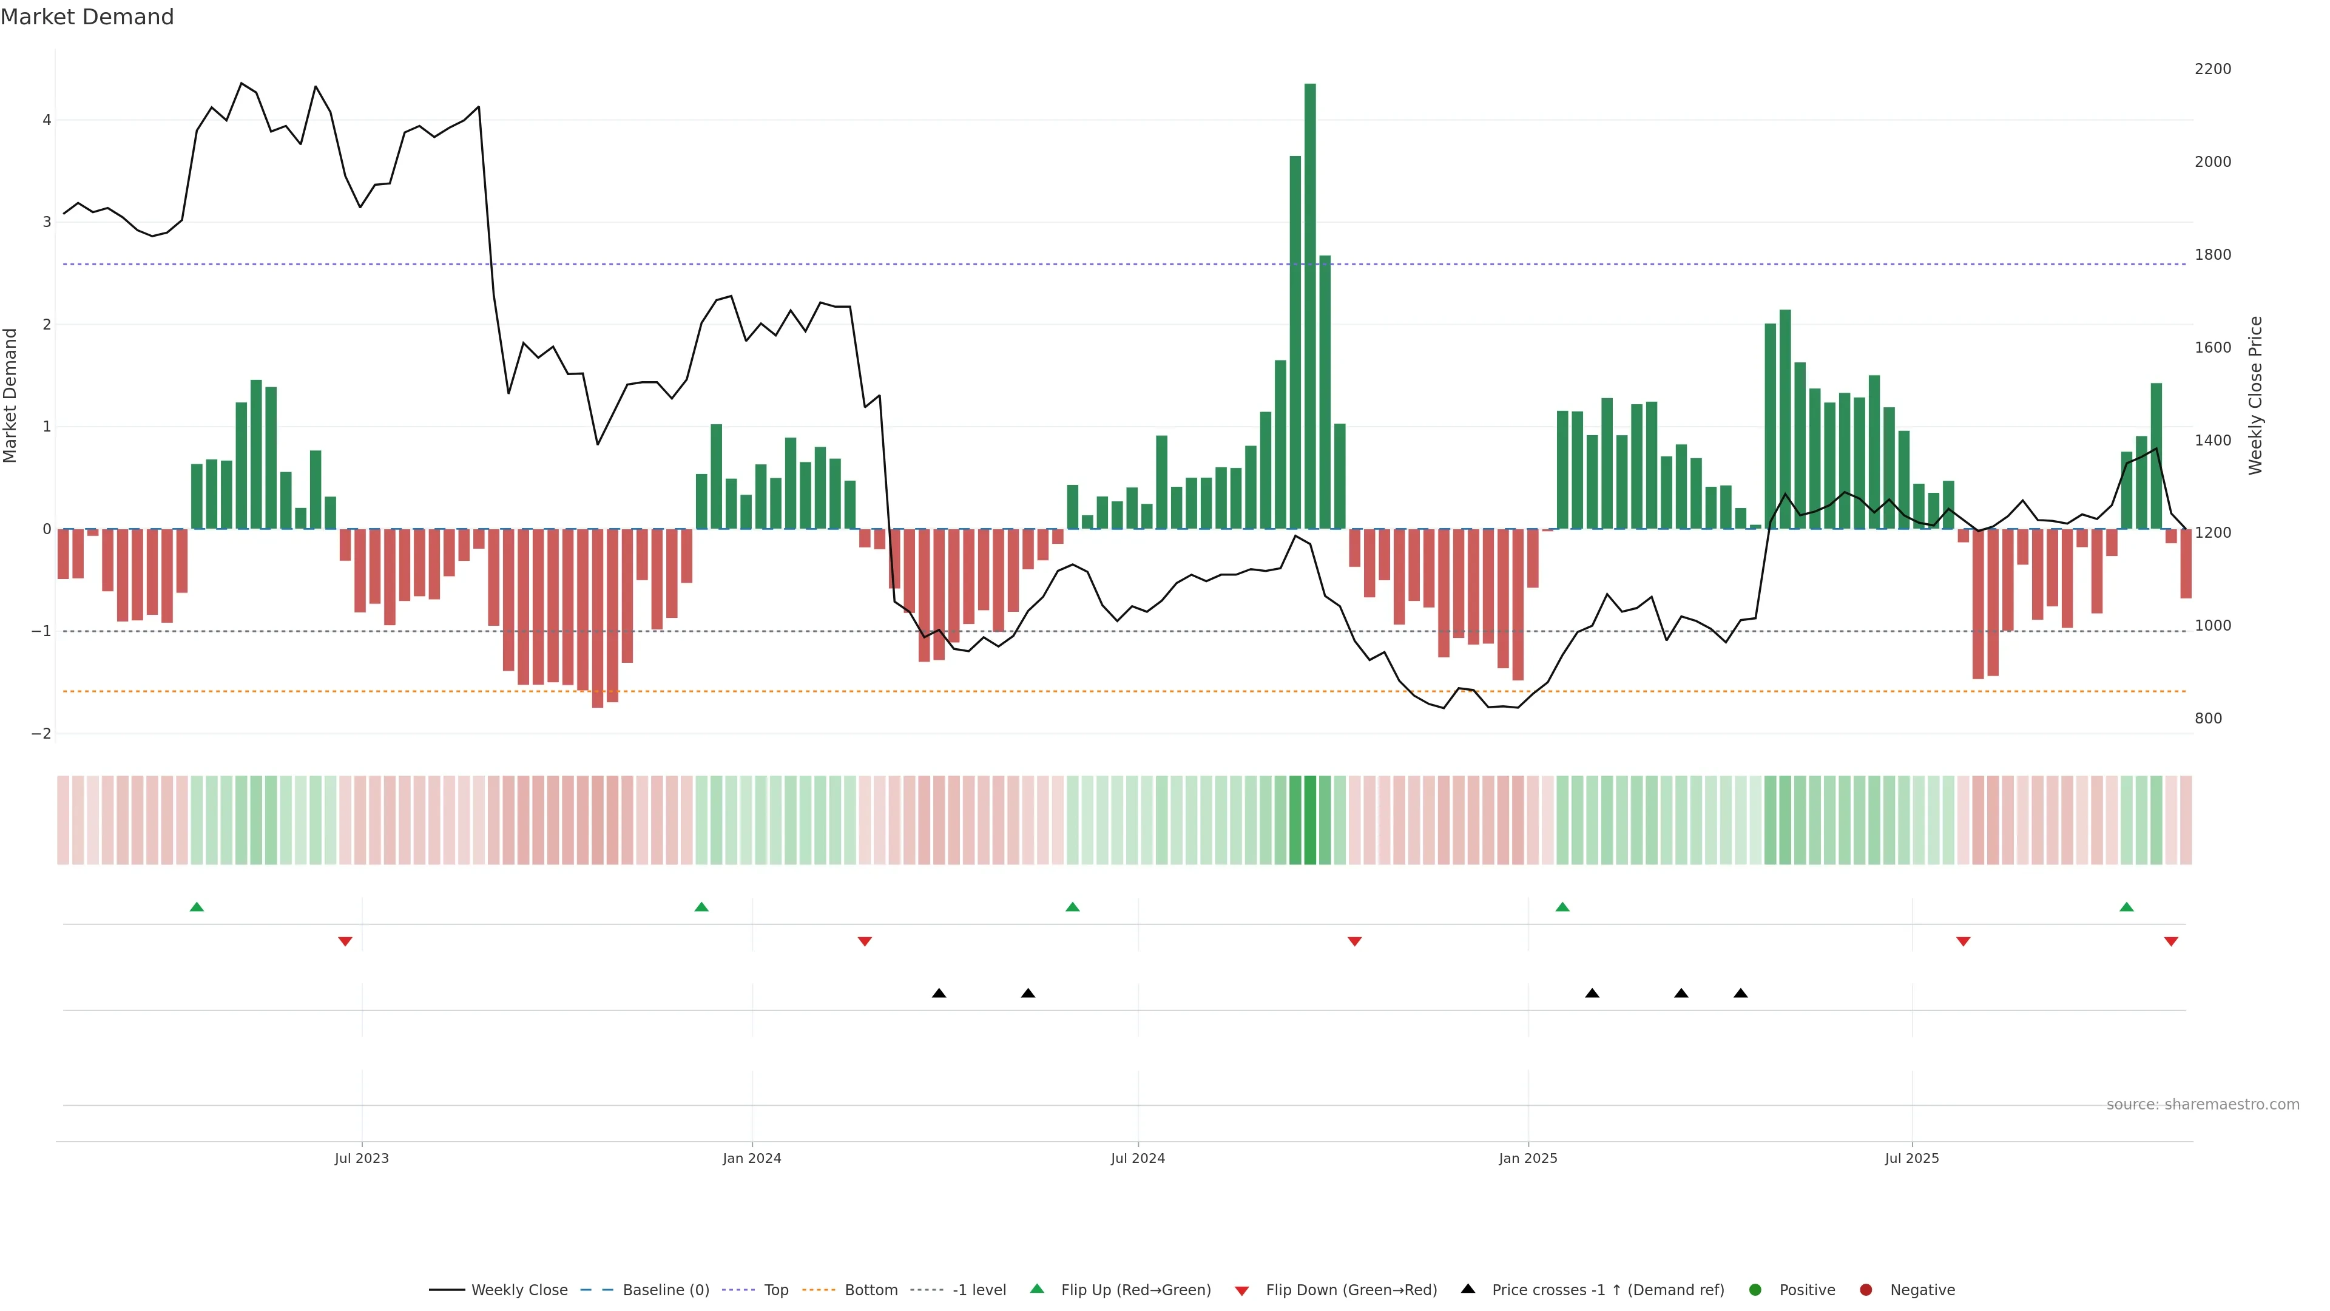Click the source: sharemaestro.com text
The height and width of the screenshot is (1311, 2330).
[2203, 1105]
